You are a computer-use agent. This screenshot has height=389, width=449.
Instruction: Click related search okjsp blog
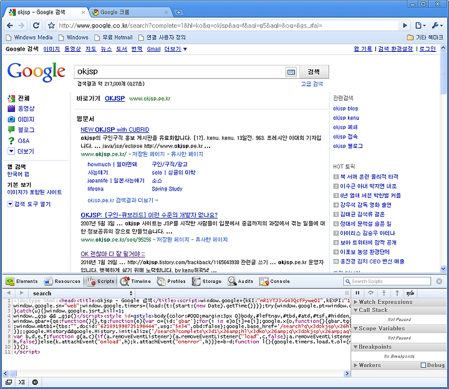[x=345, y=109]
